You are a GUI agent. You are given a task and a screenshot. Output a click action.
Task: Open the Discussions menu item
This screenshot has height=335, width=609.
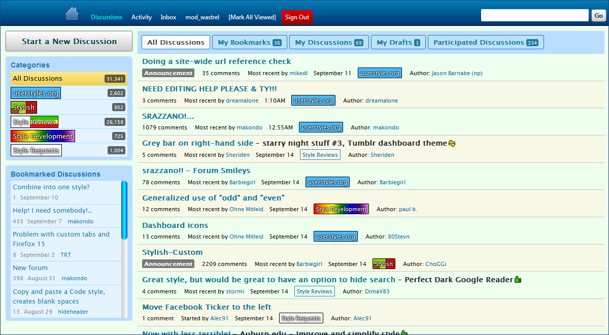[x=107, y=17]
